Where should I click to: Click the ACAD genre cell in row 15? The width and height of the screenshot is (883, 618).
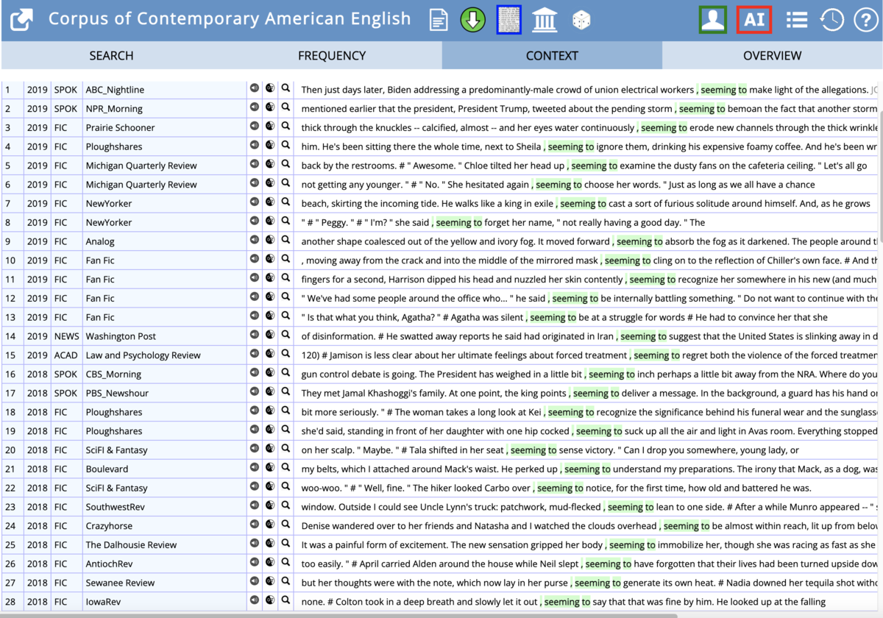click(66, 355)
